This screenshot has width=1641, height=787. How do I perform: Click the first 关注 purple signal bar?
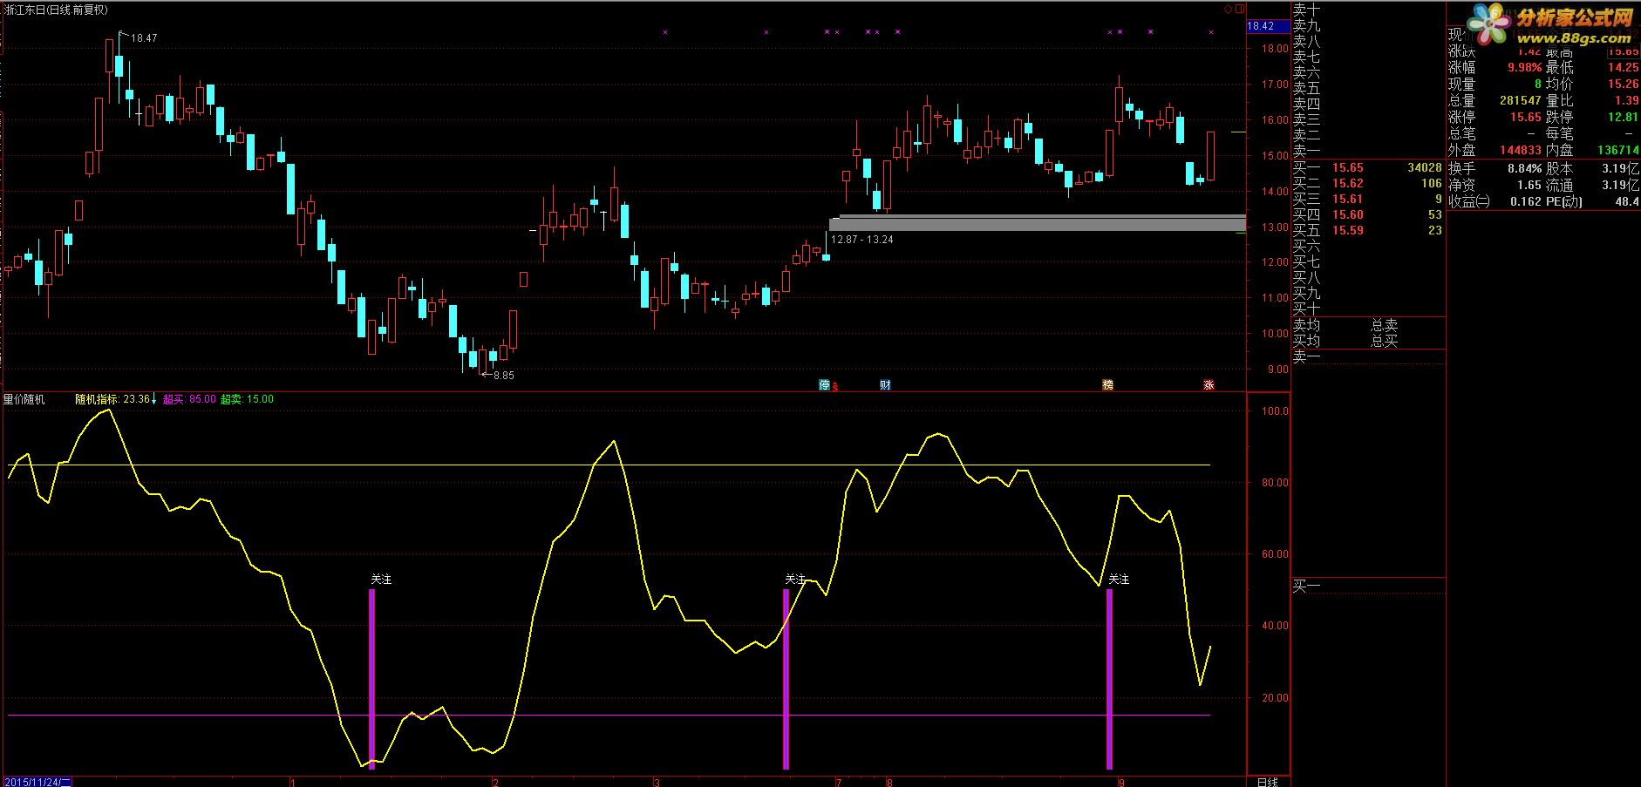click(x=372, y=679)
